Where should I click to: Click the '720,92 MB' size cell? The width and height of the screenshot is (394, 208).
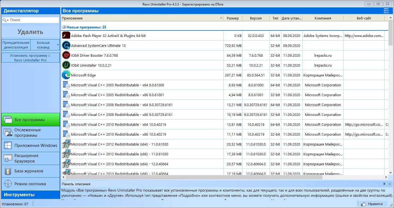(233, 45)
